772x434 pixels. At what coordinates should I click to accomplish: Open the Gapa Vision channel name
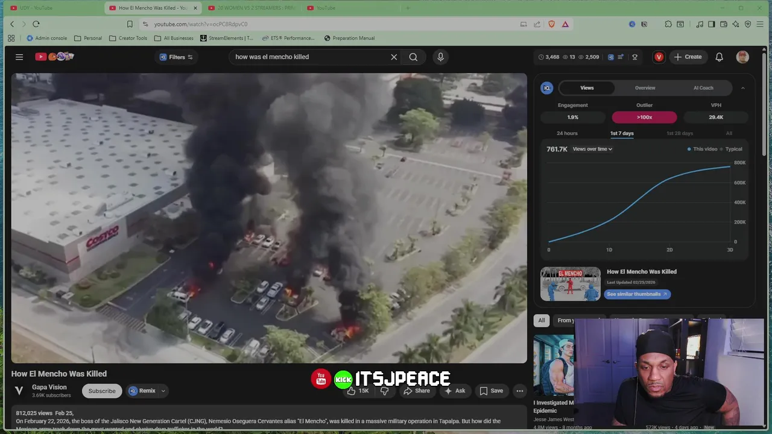pos(49,388)
